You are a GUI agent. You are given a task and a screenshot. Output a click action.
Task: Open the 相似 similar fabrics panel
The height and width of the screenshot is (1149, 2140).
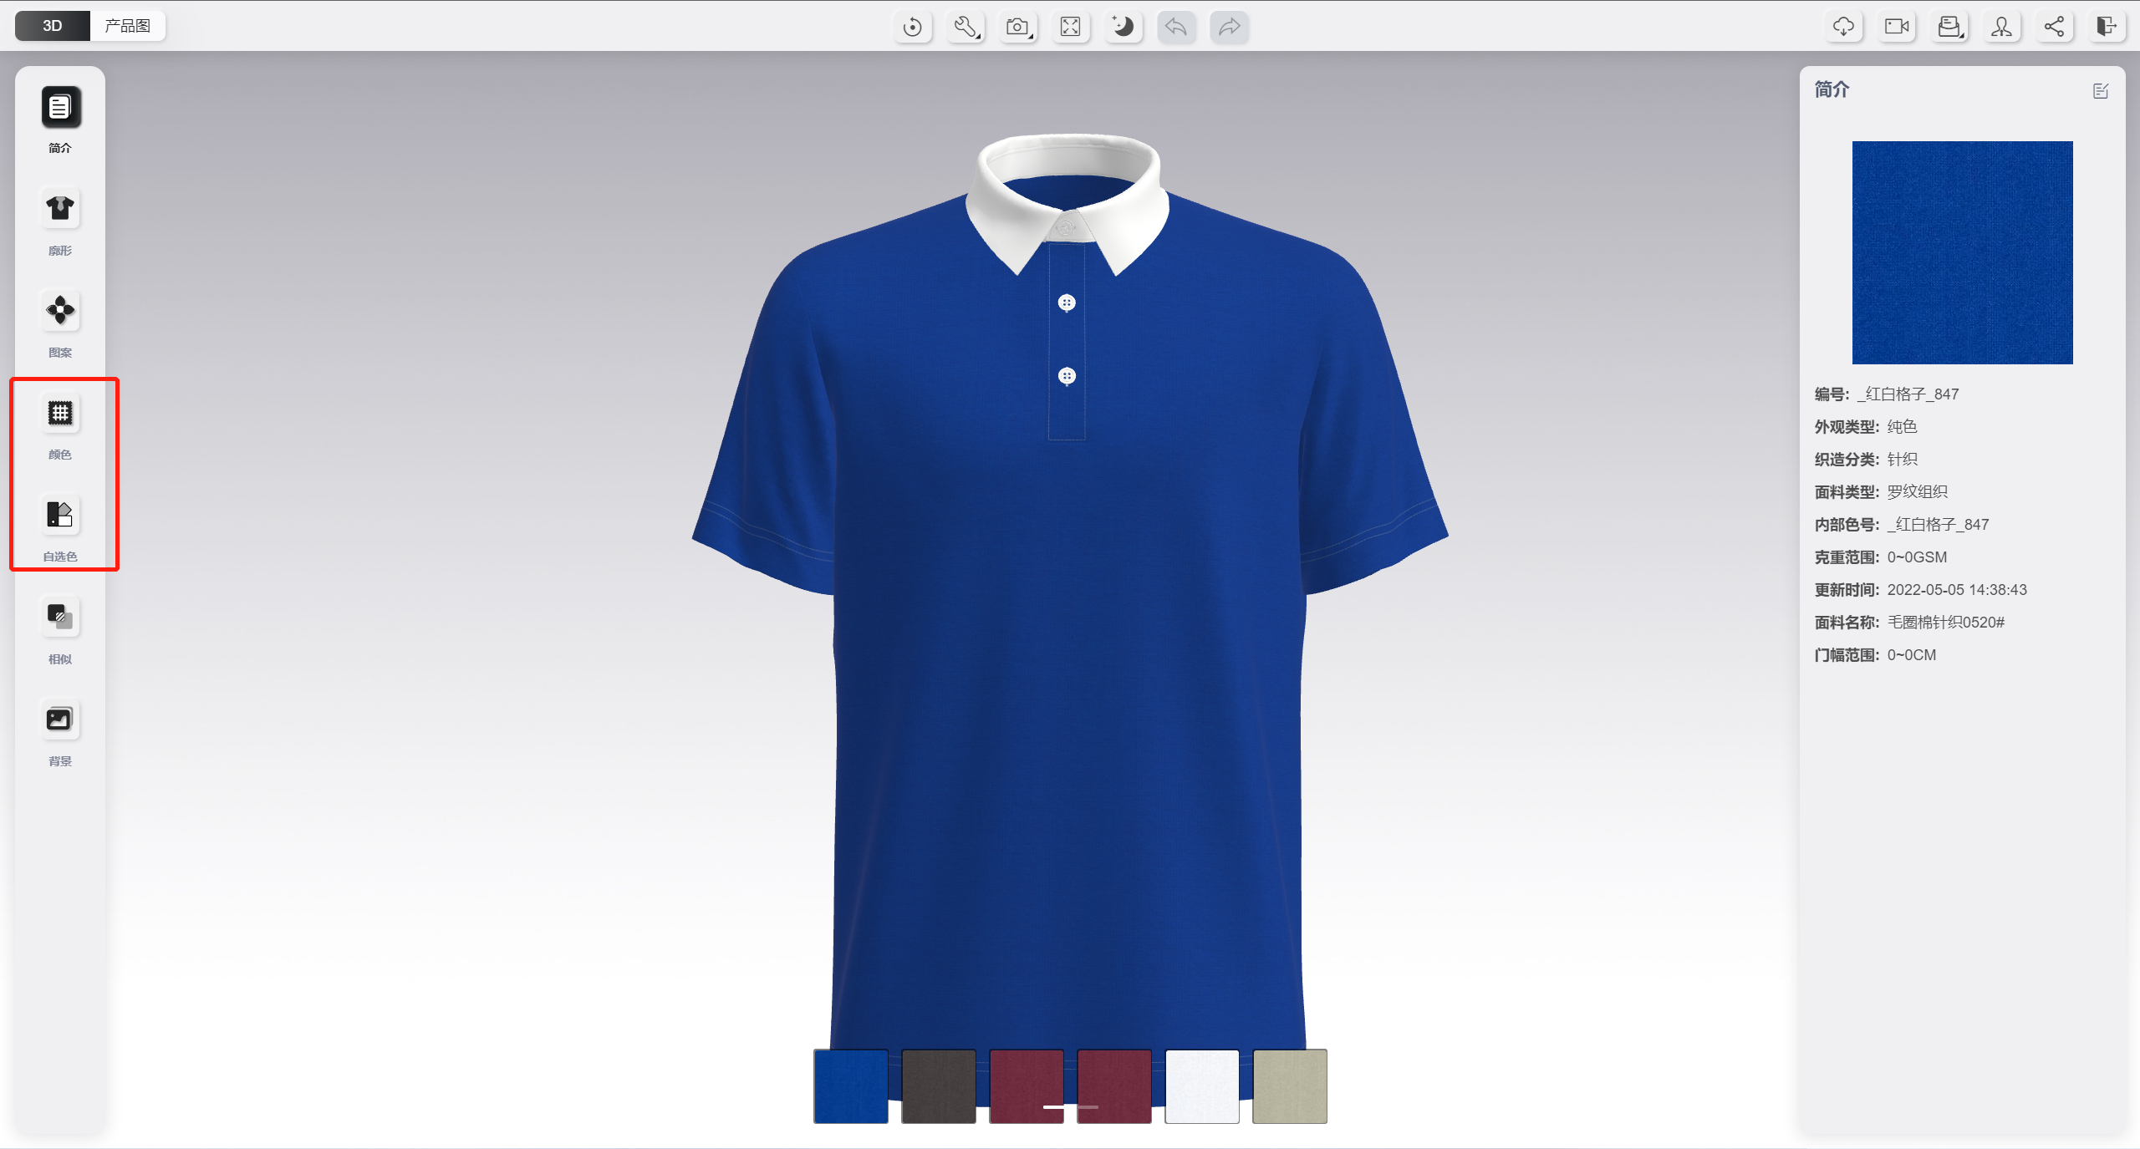coord(60,618)
